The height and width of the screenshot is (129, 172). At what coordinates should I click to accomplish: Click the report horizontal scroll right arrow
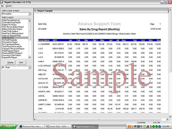[167, 119]
